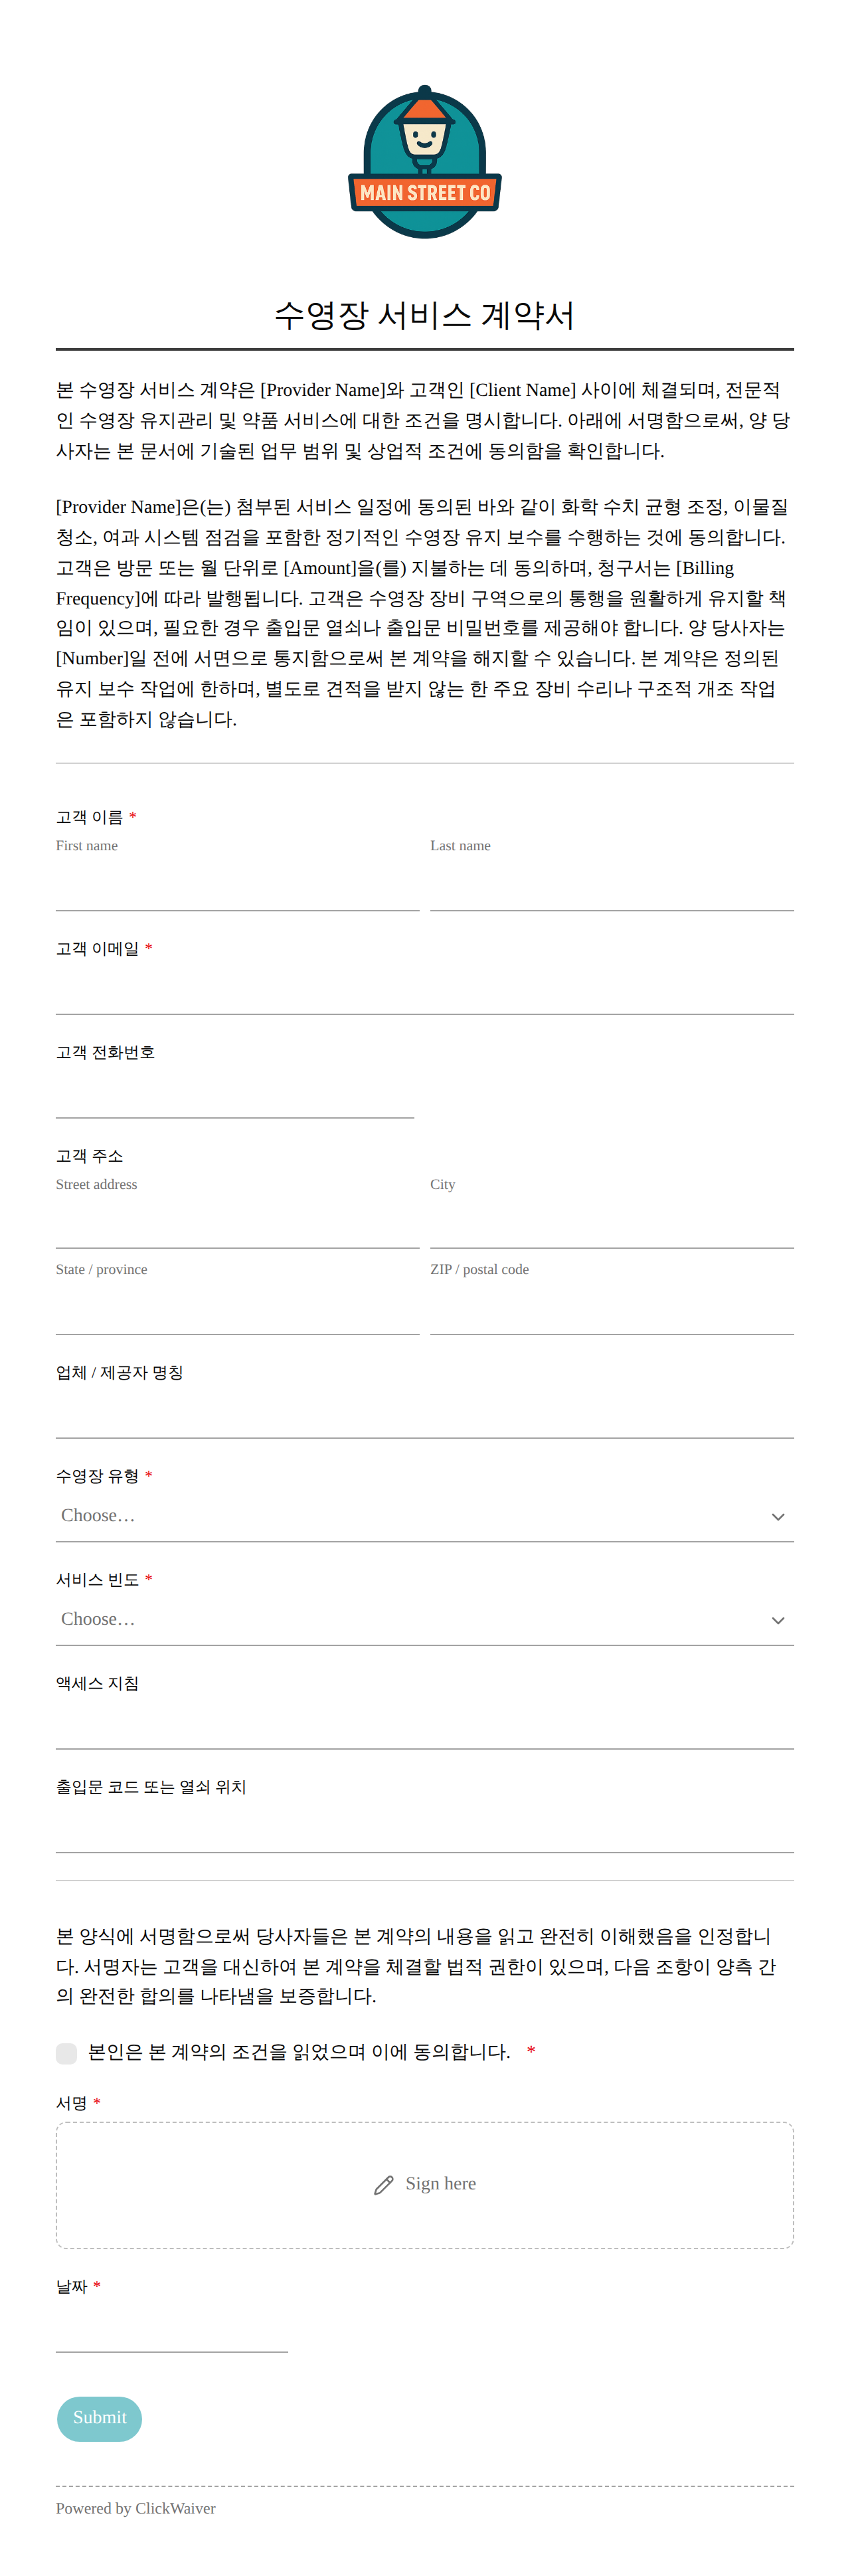
Task: Click the pencil icon in signature box
Action: coord(384,2185)
